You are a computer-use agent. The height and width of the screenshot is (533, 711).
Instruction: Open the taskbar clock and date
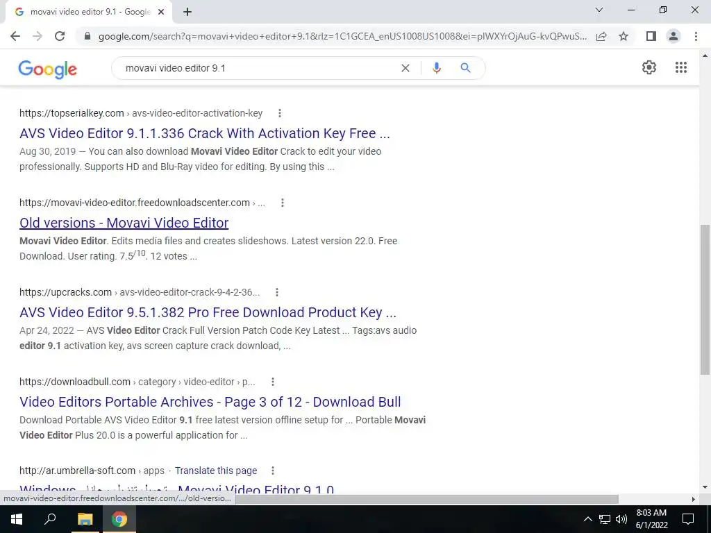tap(651, 519)
